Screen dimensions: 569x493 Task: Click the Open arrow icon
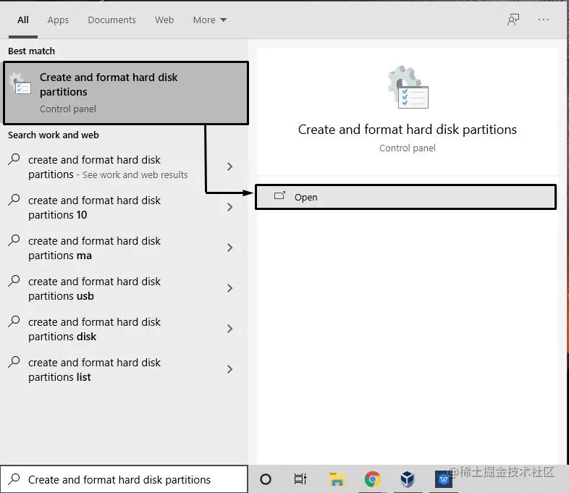click(x=279, y=195)
